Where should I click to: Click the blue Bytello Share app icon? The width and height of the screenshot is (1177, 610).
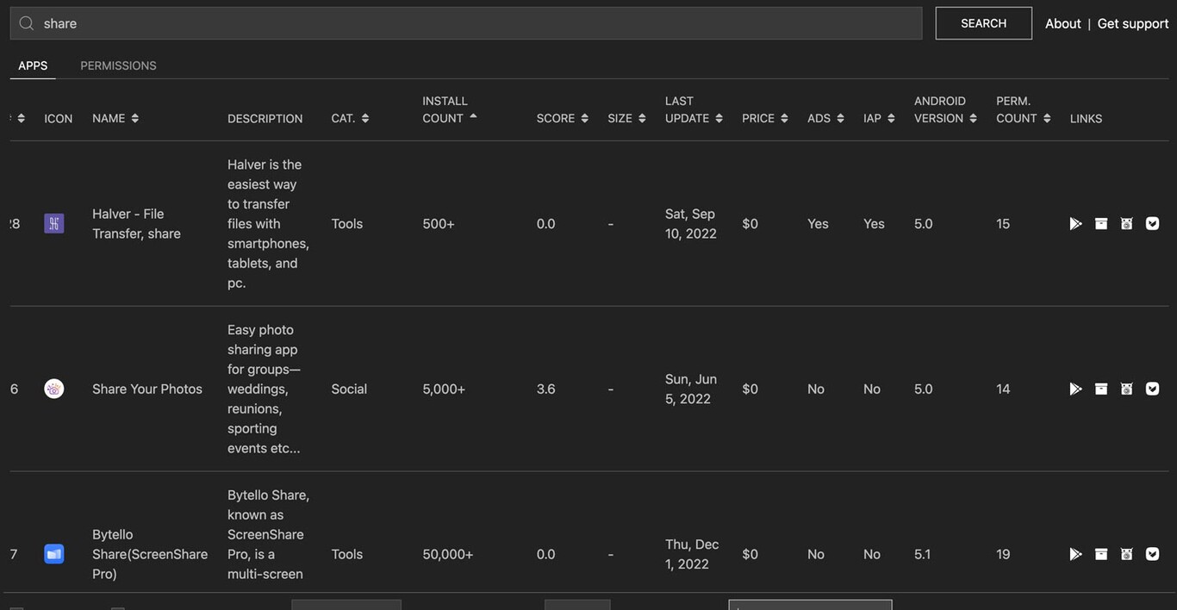click(x=54, y=555)
